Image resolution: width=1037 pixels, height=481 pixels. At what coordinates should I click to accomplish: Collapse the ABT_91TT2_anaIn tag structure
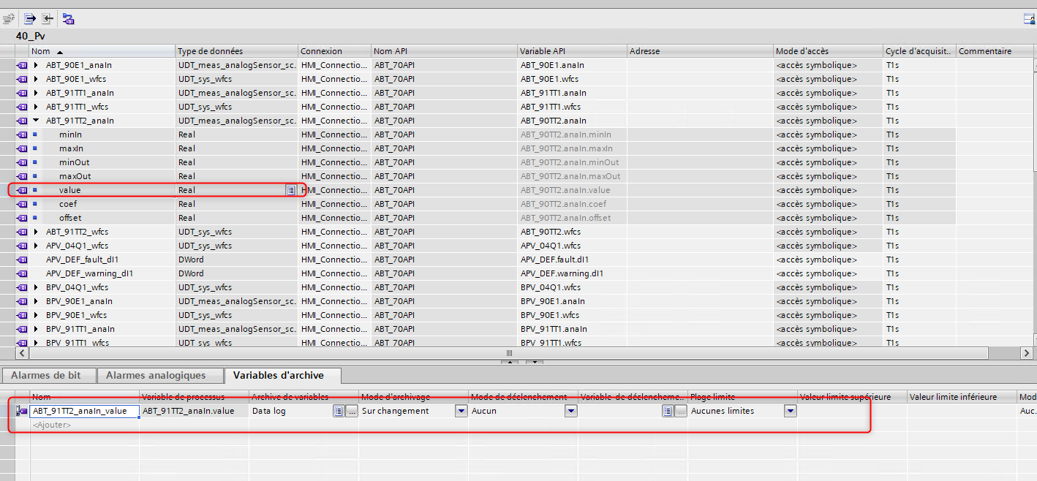point(36,121)
